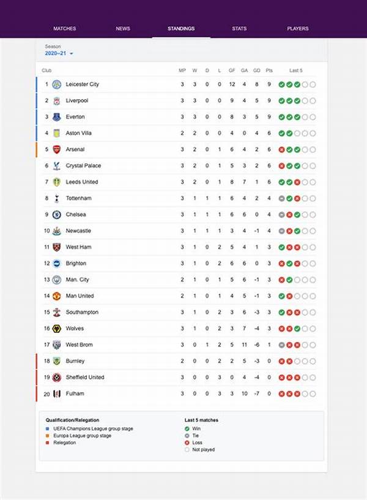Switch to the Matches tab
Image resolution: width=367 pixels, height=500 pixels.
point(64,29)
